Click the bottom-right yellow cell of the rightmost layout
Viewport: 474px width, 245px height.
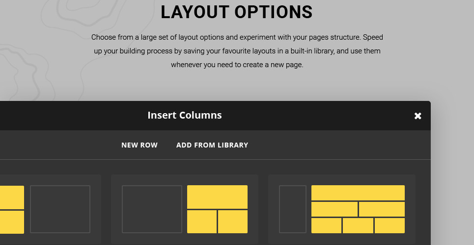[x=390, y=226]
